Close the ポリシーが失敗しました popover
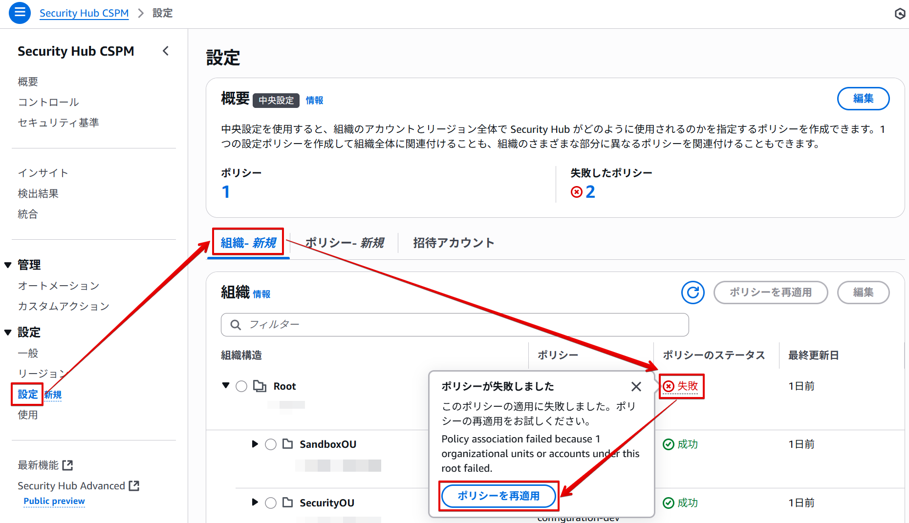Viewport: 909px width, 523px height. coord(636,387)
